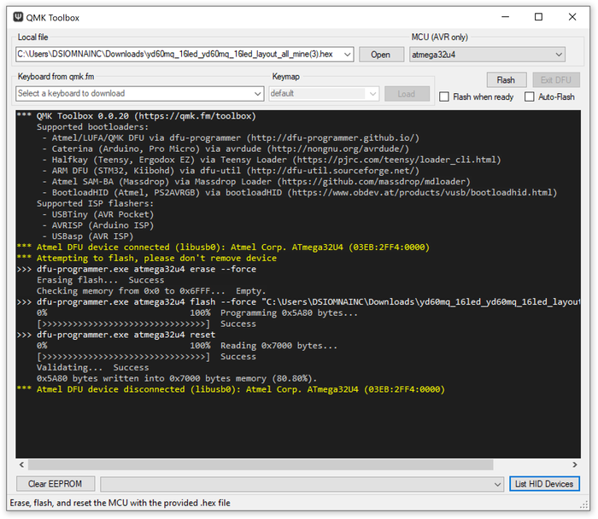
Task: Click the List HID Devices button
Action: [544, 484]
